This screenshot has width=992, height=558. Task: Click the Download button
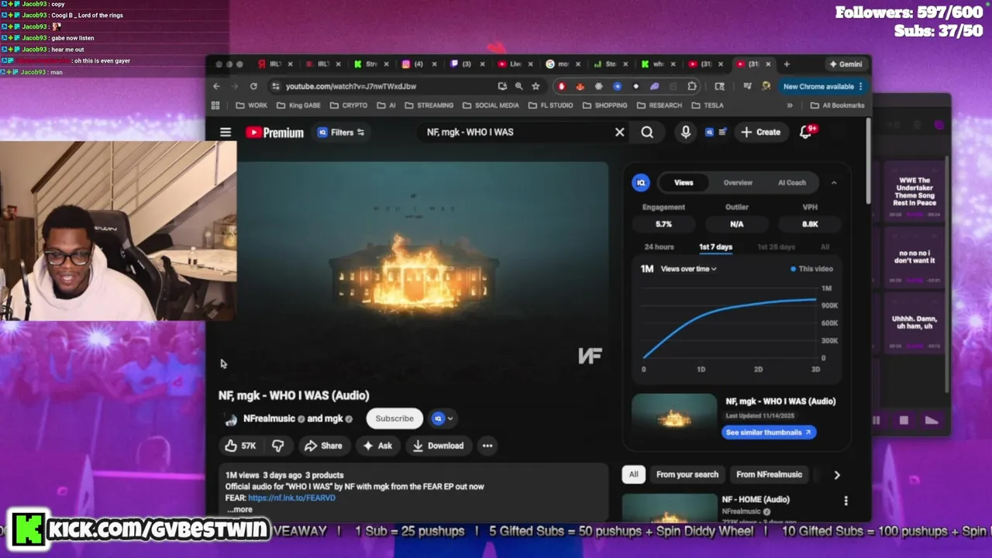439,446
